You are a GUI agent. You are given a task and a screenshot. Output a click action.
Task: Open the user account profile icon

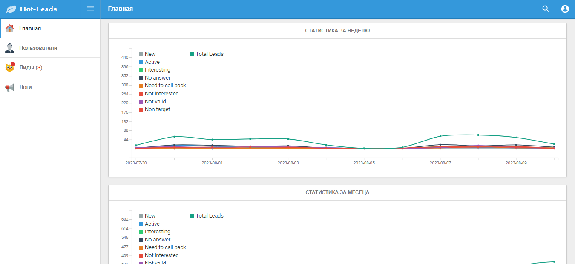point(565,9)
